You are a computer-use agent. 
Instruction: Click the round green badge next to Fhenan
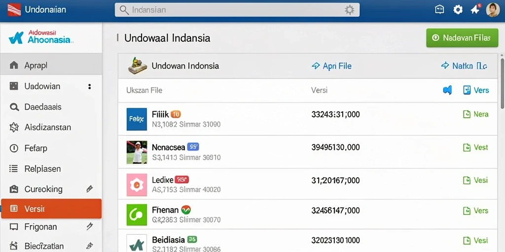coord(186,210)
